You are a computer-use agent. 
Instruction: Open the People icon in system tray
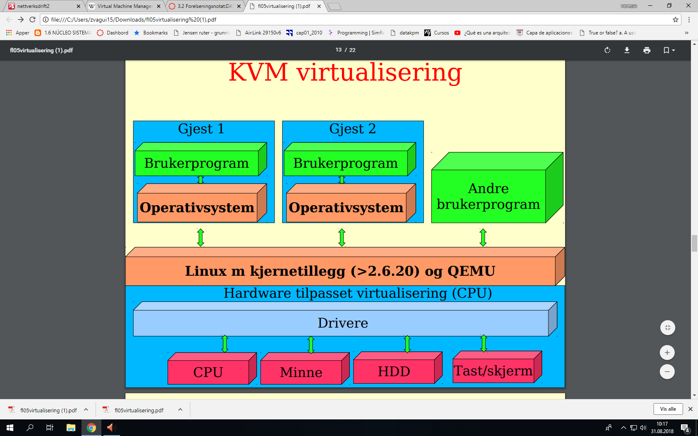pyautogui.click(x=609, y=428)
